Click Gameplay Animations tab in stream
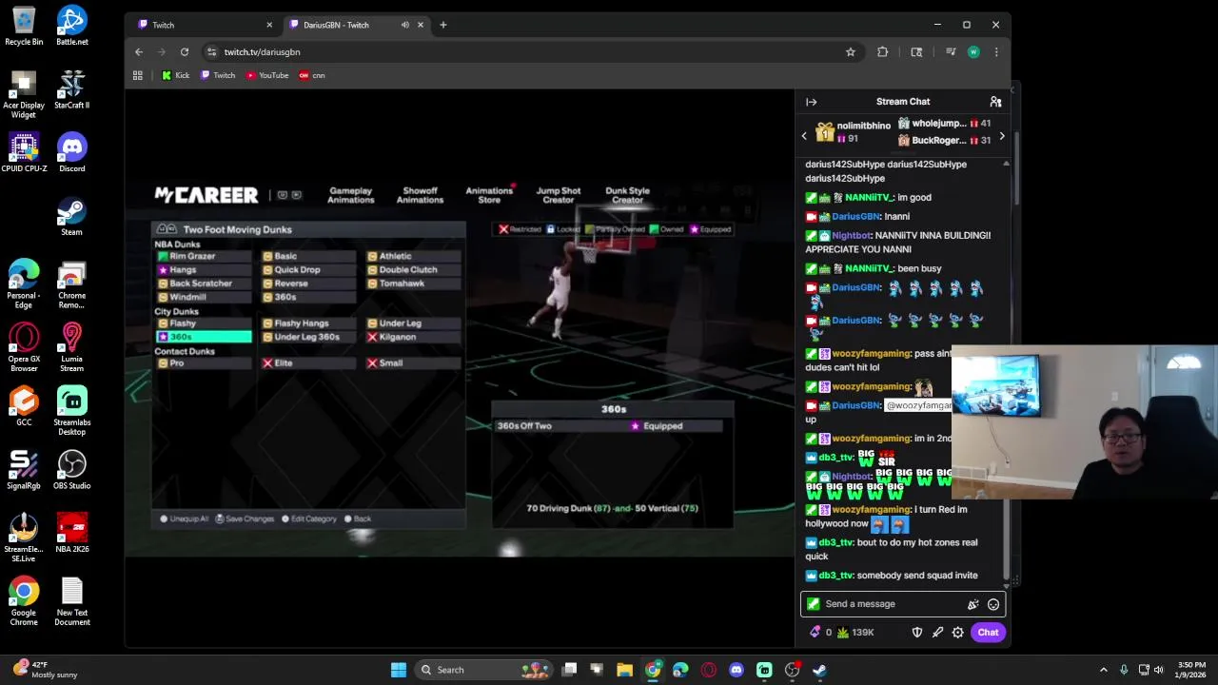 click(351, 195)
